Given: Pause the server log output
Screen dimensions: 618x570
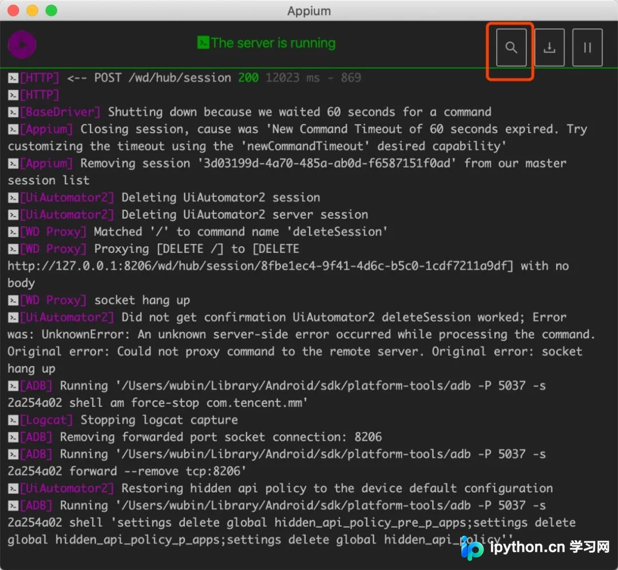Looking at the screenshot, I should coord(587,47).
